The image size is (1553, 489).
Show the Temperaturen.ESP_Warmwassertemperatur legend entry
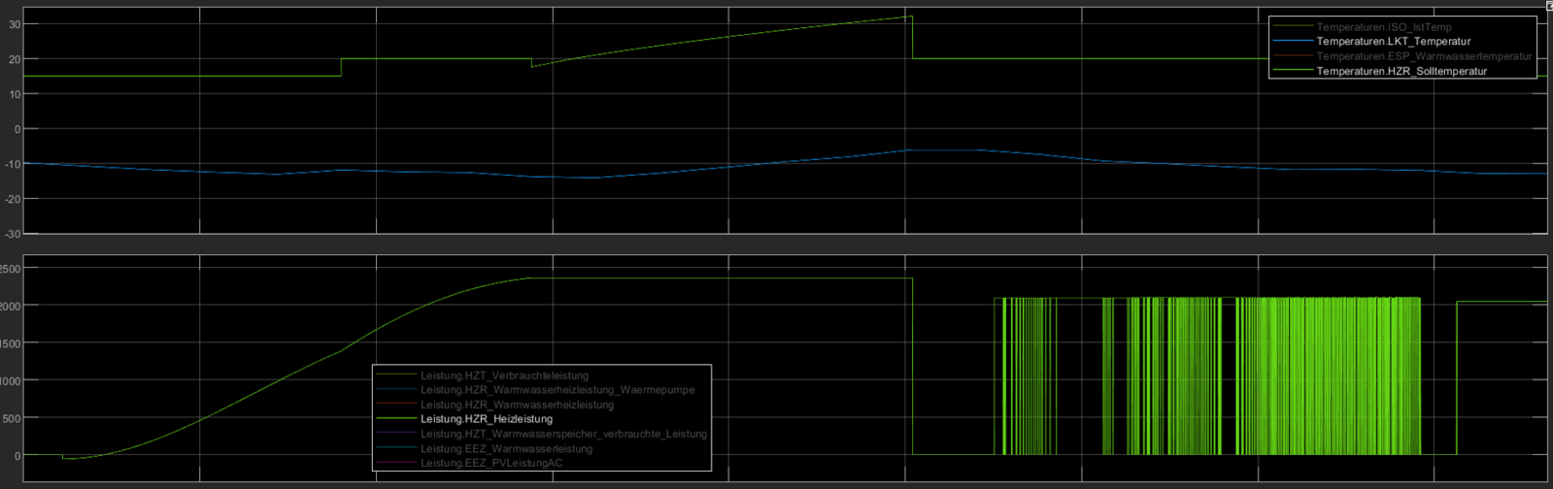pos(1423,56)
